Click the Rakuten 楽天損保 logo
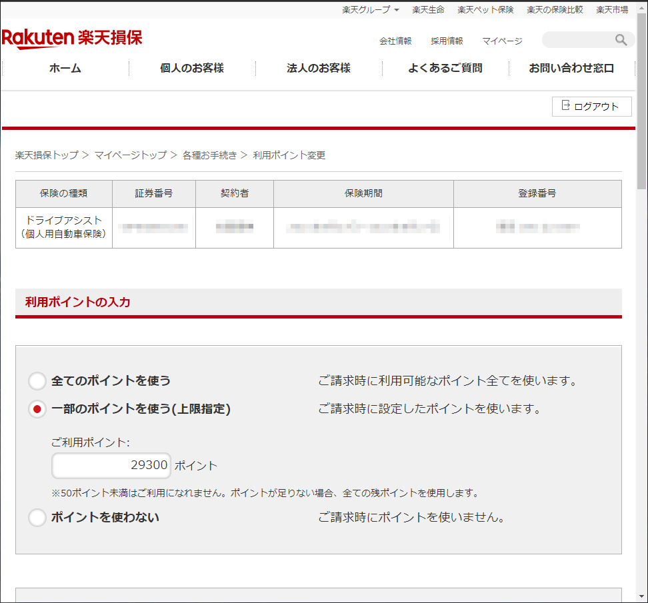The width and height of the screenshot is (648, 603). (x=72, y=39)
